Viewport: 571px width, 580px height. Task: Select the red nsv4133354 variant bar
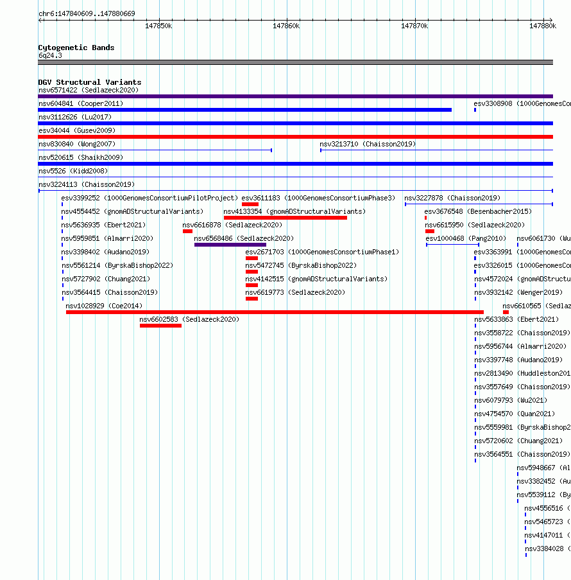coord(285,218)
